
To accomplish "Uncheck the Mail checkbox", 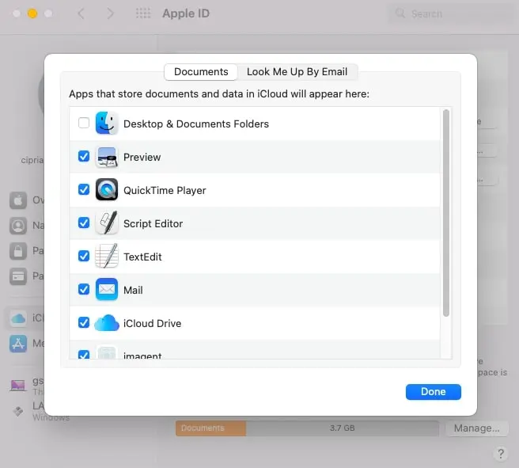I will coord(84,289).
